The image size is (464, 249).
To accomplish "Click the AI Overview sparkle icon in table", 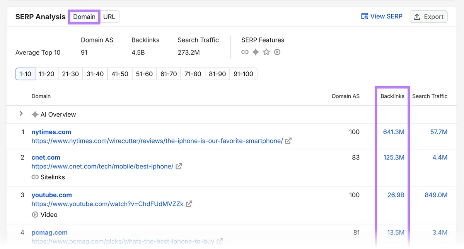I will click(x=35, y=114).
